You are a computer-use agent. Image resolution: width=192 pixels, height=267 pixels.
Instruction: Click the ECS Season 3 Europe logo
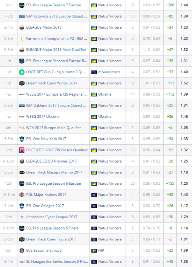(22, 250)
